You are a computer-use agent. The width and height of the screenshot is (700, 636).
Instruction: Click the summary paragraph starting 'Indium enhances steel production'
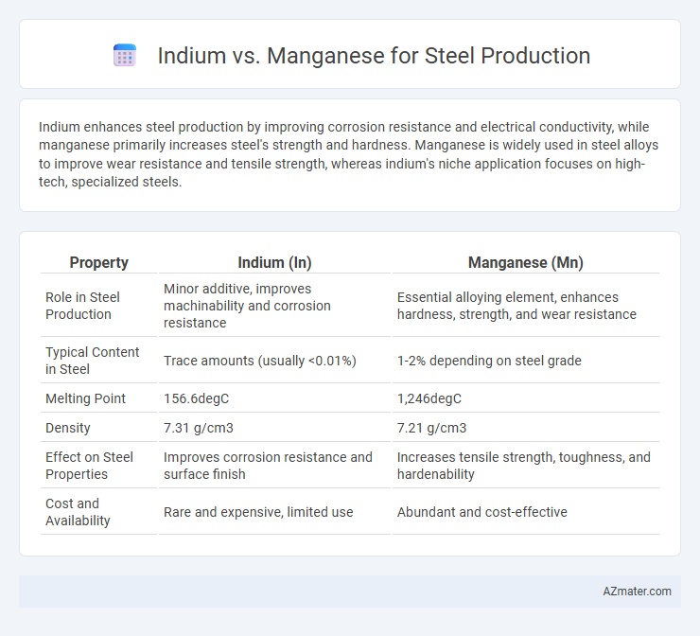pos(348,154)
